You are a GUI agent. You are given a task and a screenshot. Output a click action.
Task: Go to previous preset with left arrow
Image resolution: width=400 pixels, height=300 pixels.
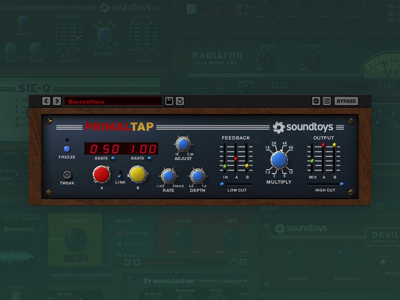tap(46, 101)
